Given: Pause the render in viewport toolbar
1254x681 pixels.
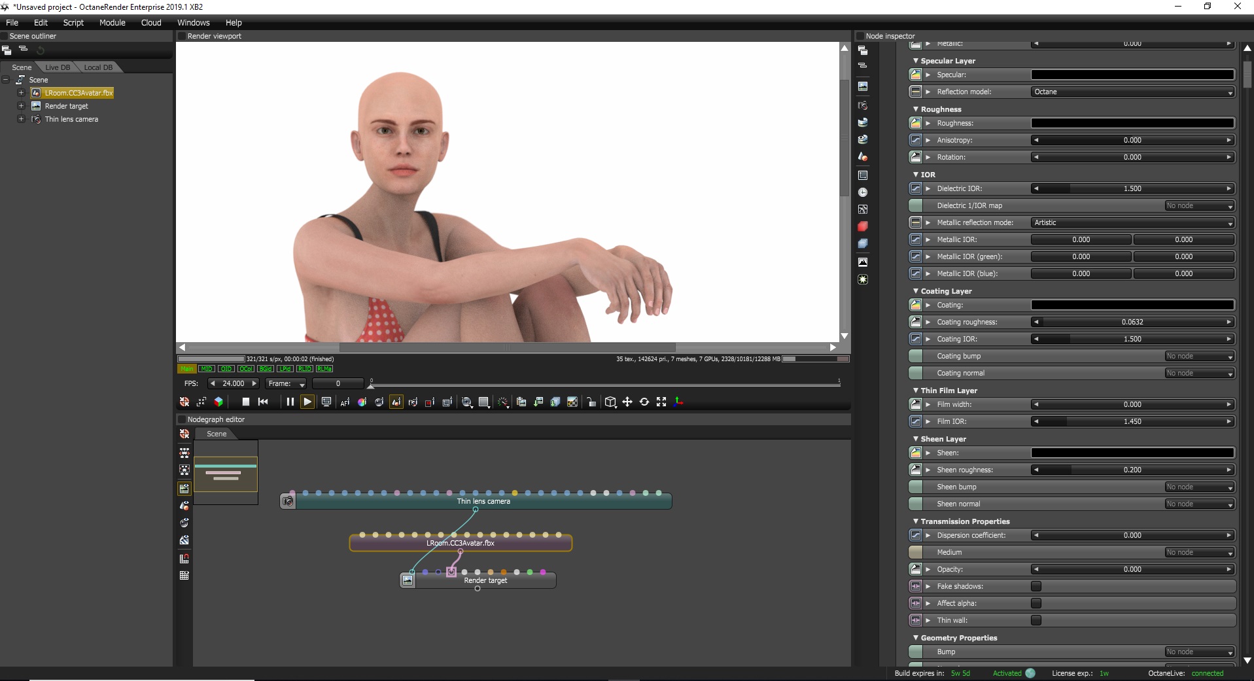Looking at the screenshot, I should click(x=290, y=402).
